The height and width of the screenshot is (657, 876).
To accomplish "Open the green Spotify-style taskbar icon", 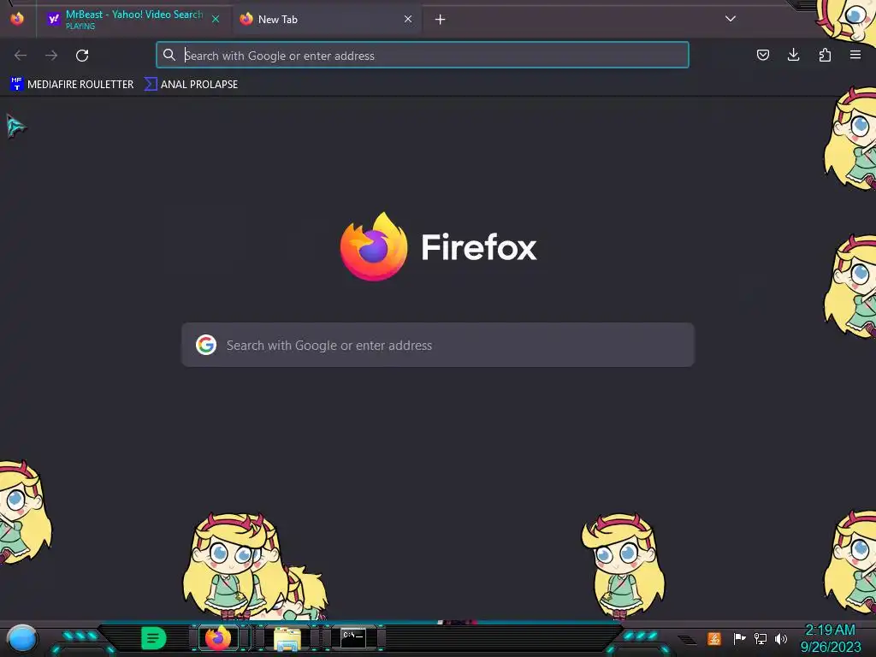I will point(154,638).
